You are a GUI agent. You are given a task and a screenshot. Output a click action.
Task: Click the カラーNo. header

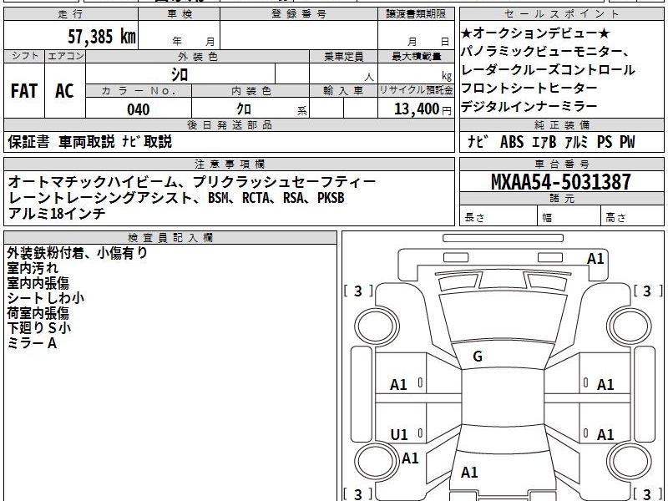point(139,90)
